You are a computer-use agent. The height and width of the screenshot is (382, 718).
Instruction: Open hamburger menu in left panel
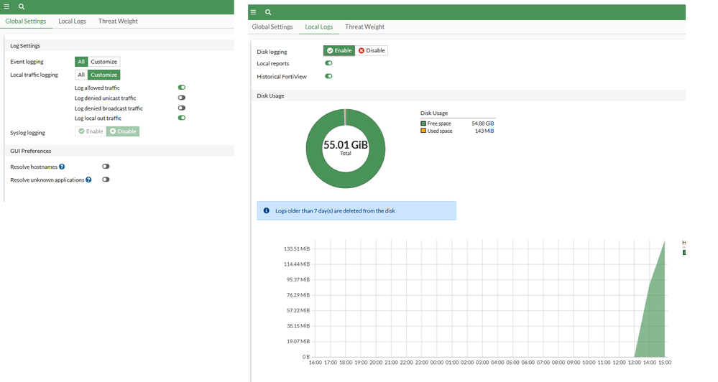(8, 6)
